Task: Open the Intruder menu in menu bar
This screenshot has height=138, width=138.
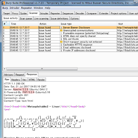Action: [15, 8]
